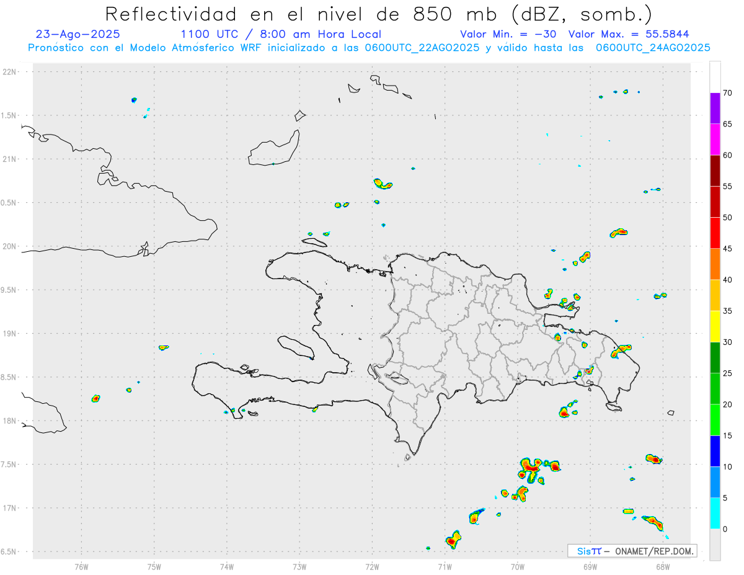Click the "Sistt - ONAMET/REP.DOM." credit box
744x575 pixels.
point(632,551)
